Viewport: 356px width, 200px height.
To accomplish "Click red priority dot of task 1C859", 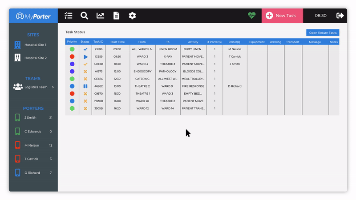I will [x=72, y=57].
